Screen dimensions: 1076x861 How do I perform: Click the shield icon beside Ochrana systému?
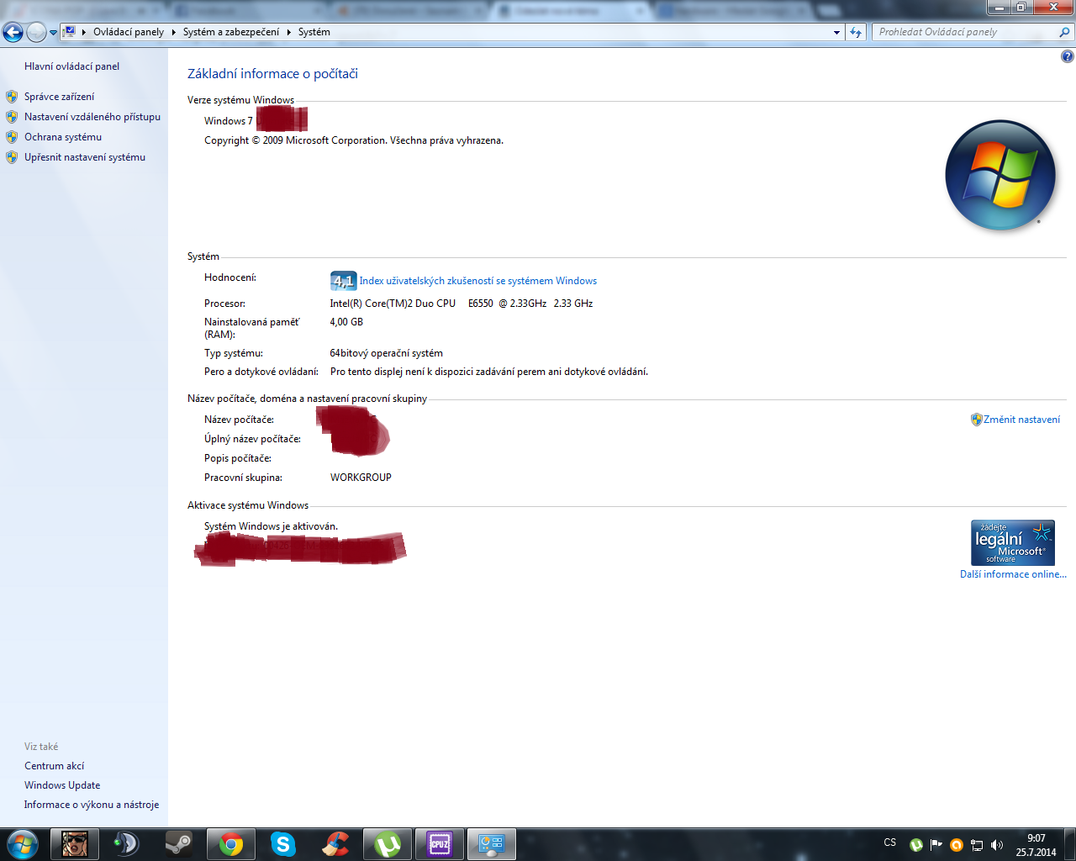(x=12, y=137)
